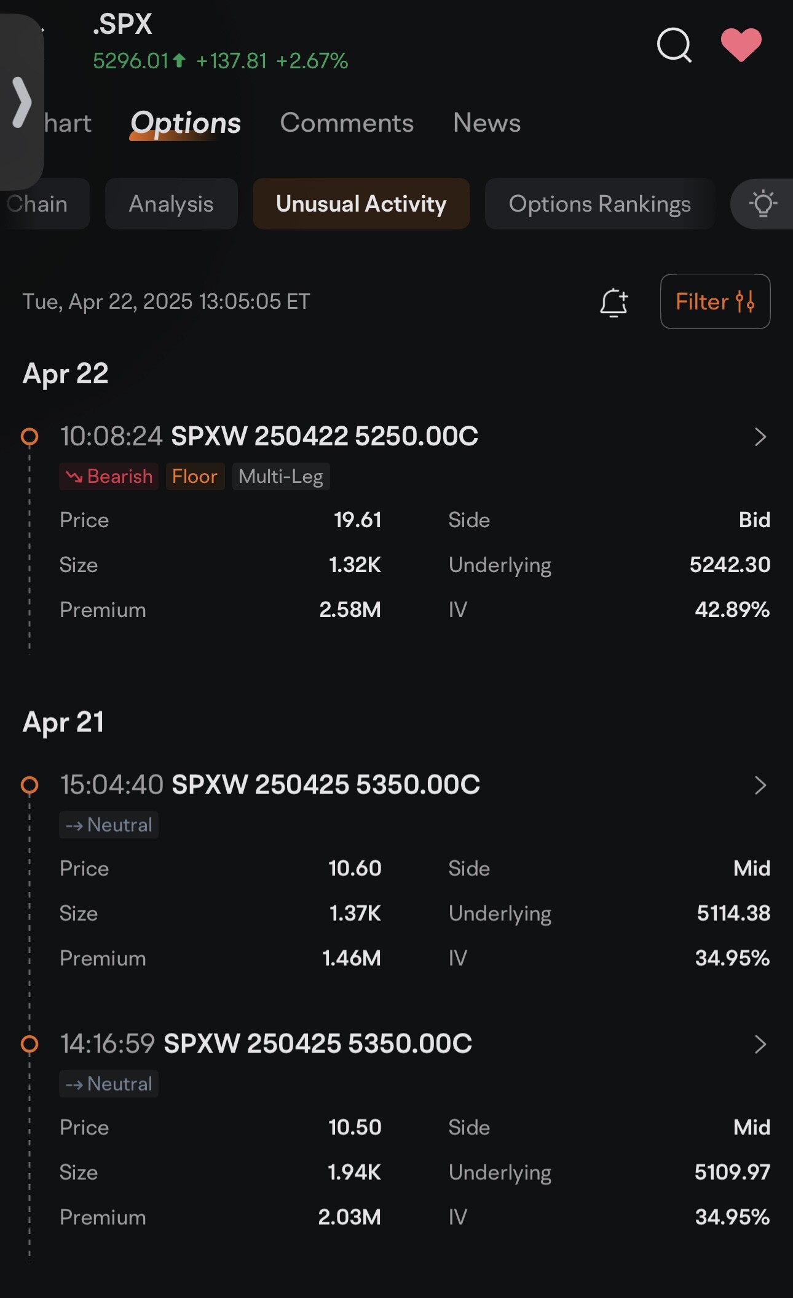
Task: Expand the 10:08:24 SPXW 5250.00C trade chevron
Action: click(x=760, y=437)
